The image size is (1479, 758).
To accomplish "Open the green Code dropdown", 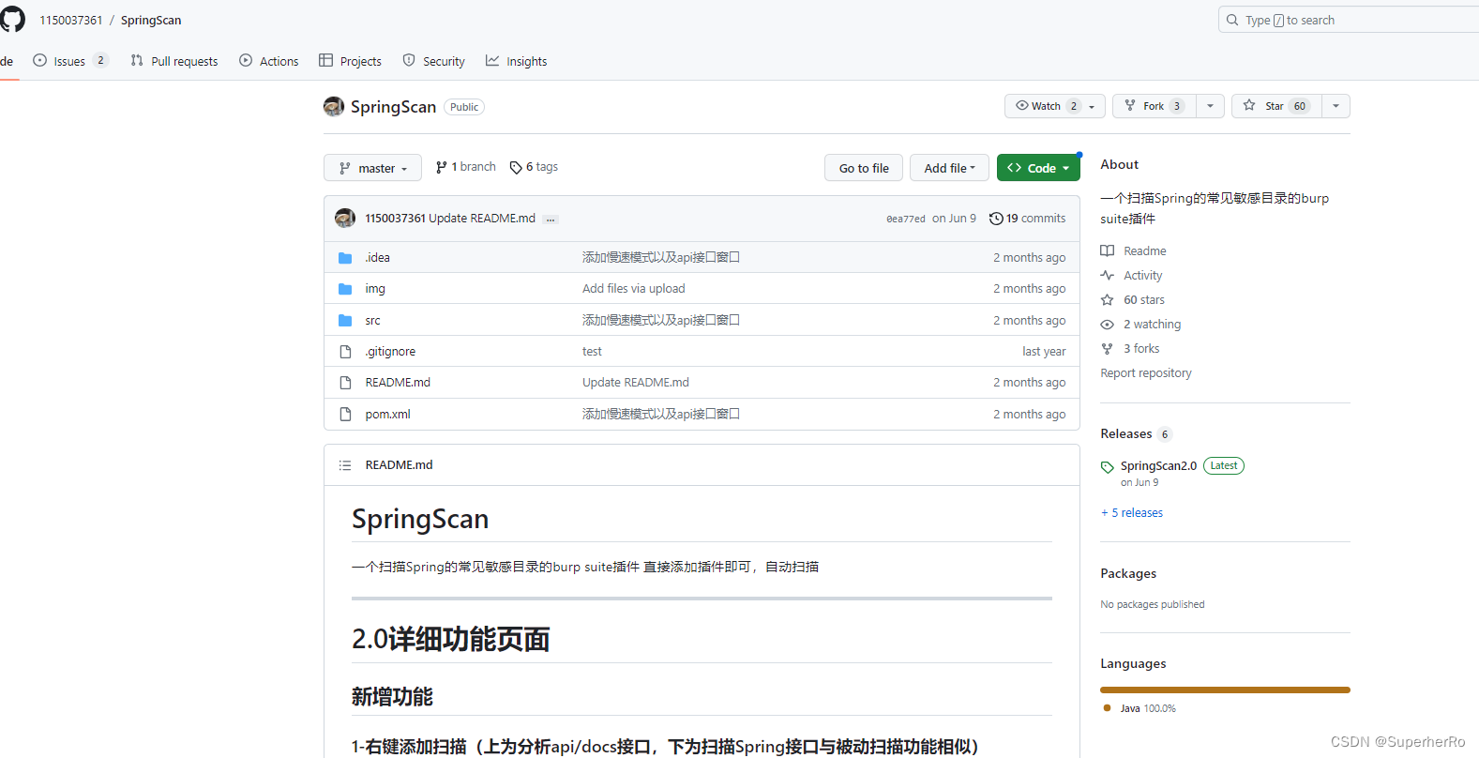I will click(1038, 168).
